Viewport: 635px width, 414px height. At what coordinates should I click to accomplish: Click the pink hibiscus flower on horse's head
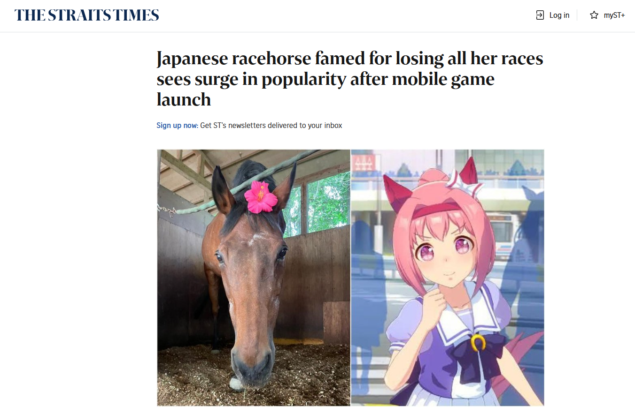261,197
